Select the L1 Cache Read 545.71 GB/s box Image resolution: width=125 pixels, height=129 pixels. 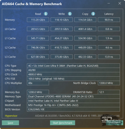click(38, 38)
